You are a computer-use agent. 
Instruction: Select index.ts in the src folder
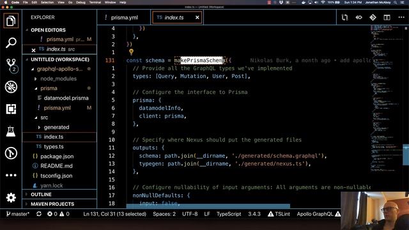59,137
